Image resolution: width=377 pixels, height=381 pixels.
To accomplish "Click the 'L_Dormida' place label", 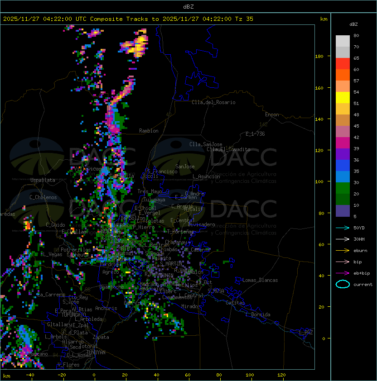I will click(258, 314).
